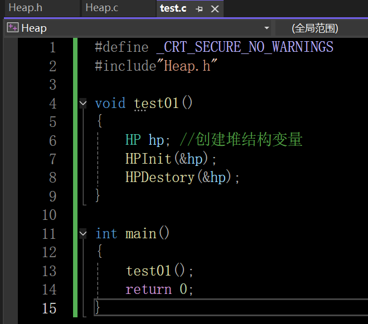
Task: Click the HPInit call on line 7
Action: [x=148, y=159]
